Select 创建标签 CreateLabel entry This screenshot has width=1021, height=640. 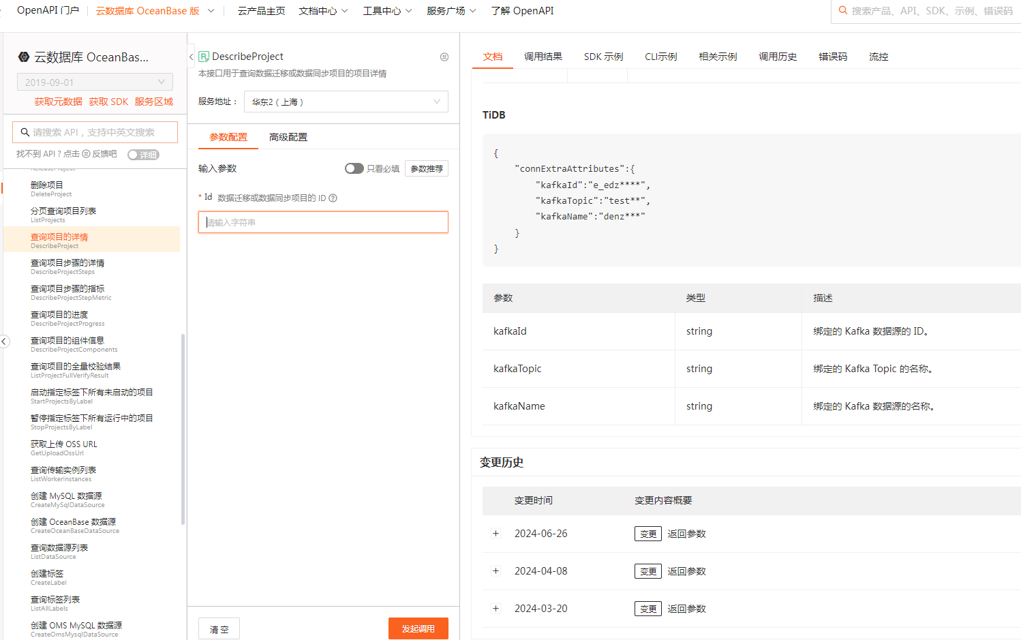[91, 577]
